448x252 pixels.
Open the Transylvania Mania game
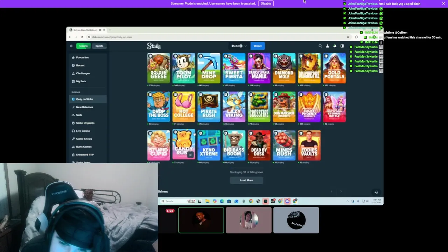[x=259, y=68]
